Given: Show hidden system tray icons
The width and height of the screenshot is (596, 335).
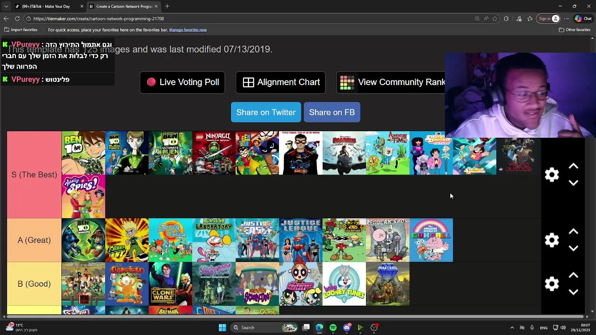Looking at the screenshot, I should tap(512, 328).
